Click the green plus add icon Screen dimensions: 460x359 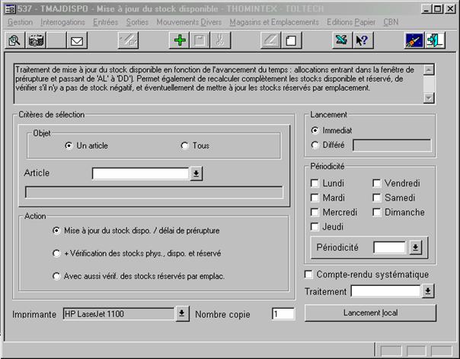coord(180,40)
